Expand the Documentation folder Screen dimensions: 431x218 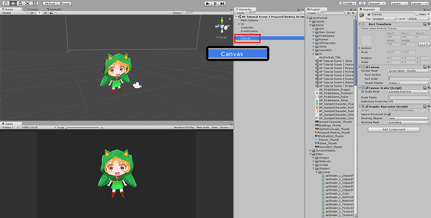[310, 150]
